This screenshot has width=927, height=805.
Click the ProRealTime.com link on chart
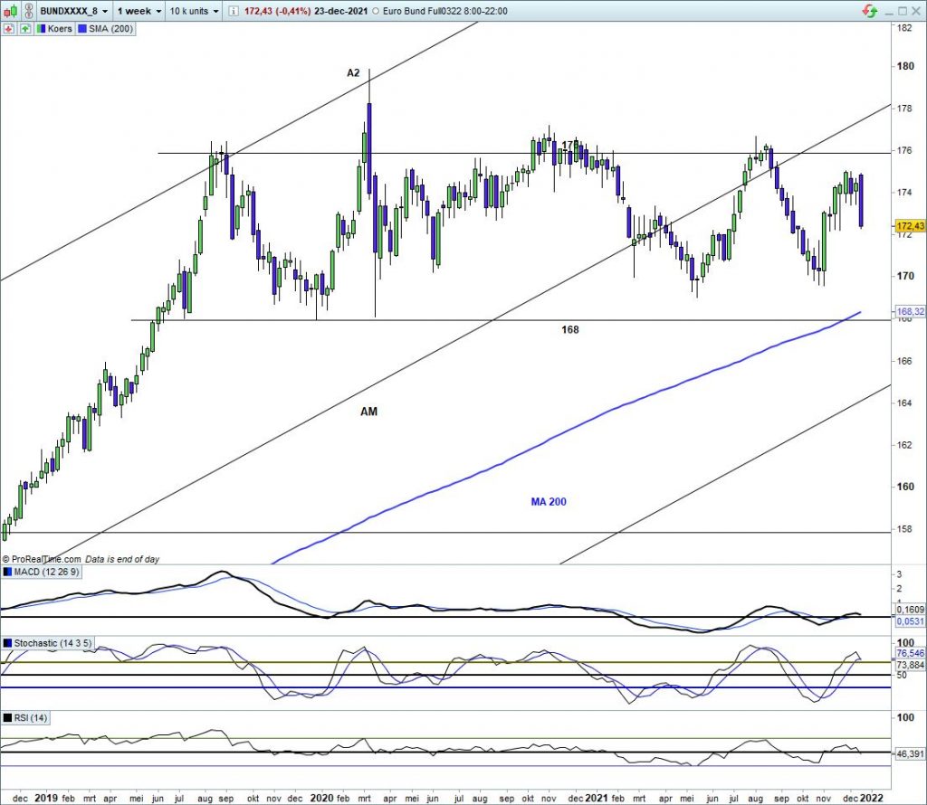[45, 560]
